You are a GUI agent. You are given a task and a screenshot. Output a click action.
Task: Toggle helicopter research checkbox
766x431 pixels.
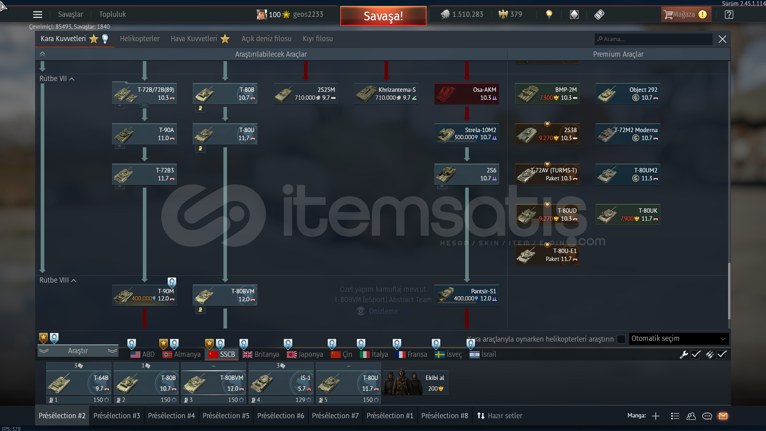[621, 339]
